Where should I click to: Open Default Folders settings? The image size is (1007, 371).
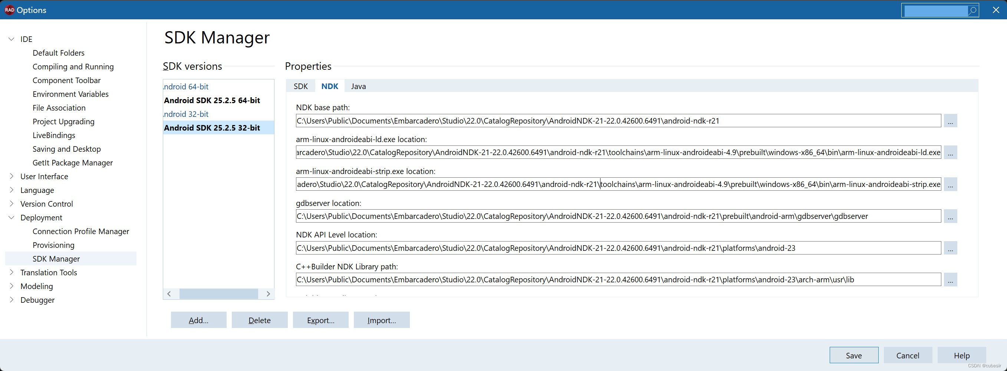(59, 53)
